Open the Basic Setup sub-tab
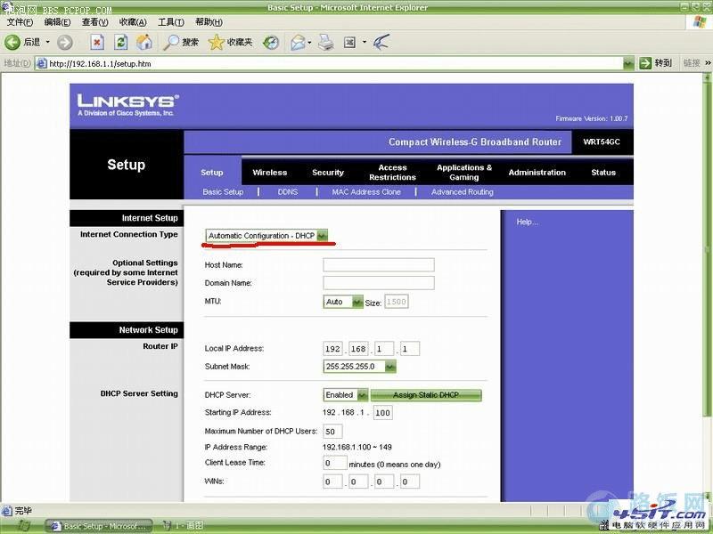The width and height of the screenshot is (713, 534). tap(223, 192)
